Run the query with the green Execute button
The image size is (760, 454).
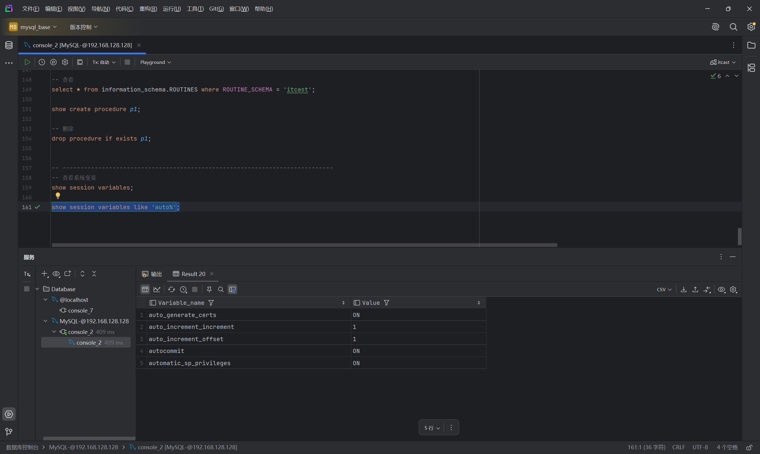[x=27, y=62]
